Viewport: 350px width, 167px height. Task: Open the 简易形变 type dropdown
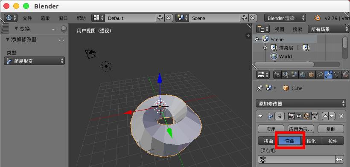pos(35,61)
